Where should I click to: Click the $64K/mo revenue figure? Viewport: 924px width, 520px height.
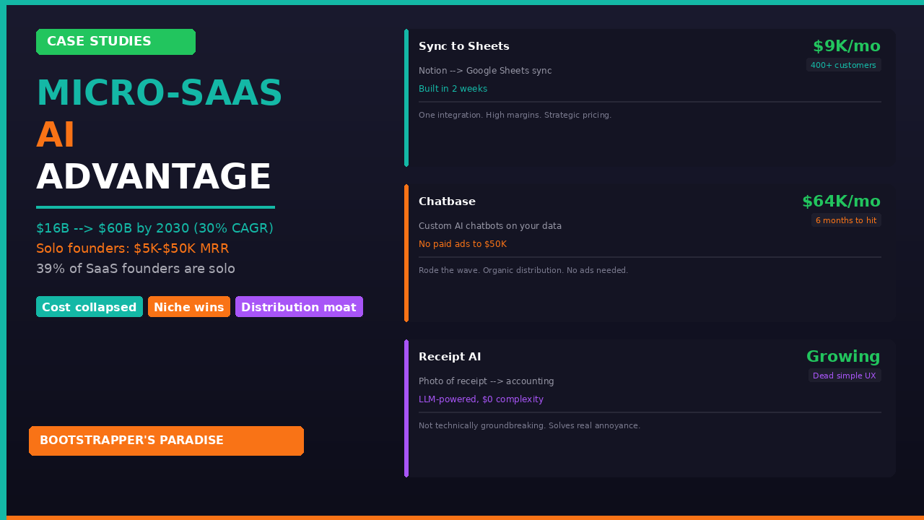pyautogui.click(x=841, y=201)
